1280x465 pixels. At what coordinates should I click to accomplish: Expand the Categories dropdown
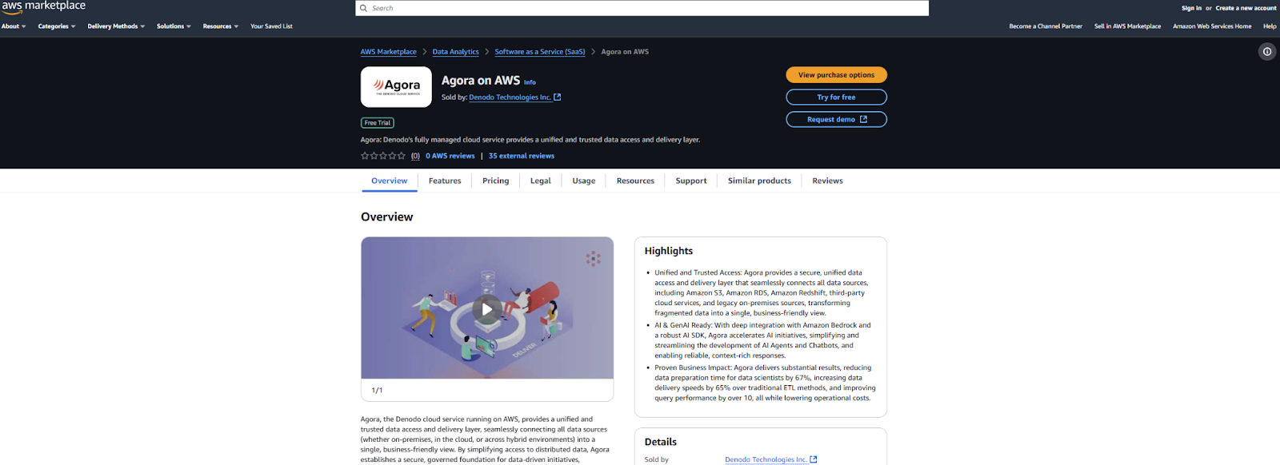[x=57, y=26]
